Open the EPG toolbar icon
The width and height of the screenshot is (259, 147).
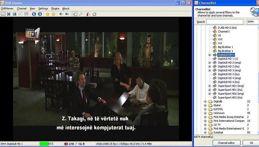(26, 14)
